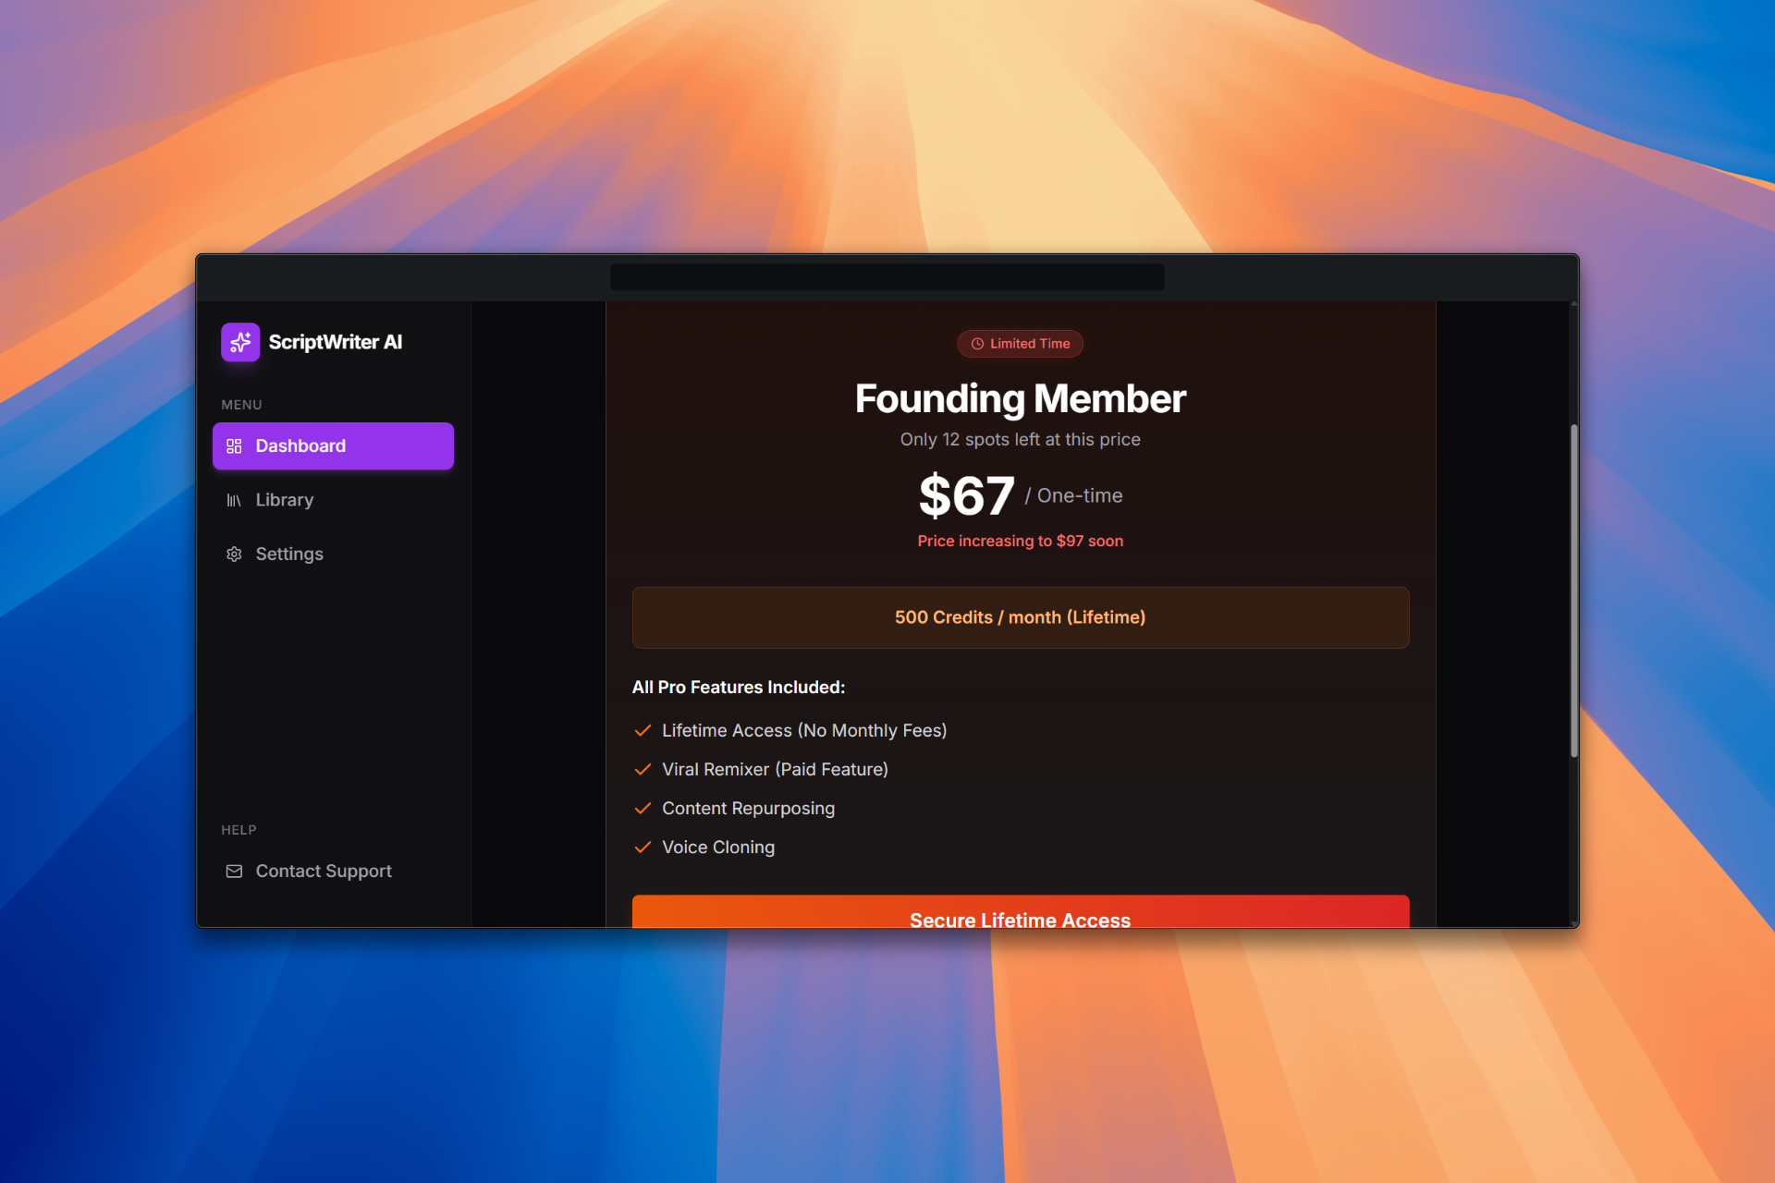The height and width of the screenshot is (1183, 1775).
Task: Select the 500 Credits / month box
Action: [x=1020, y=617]
